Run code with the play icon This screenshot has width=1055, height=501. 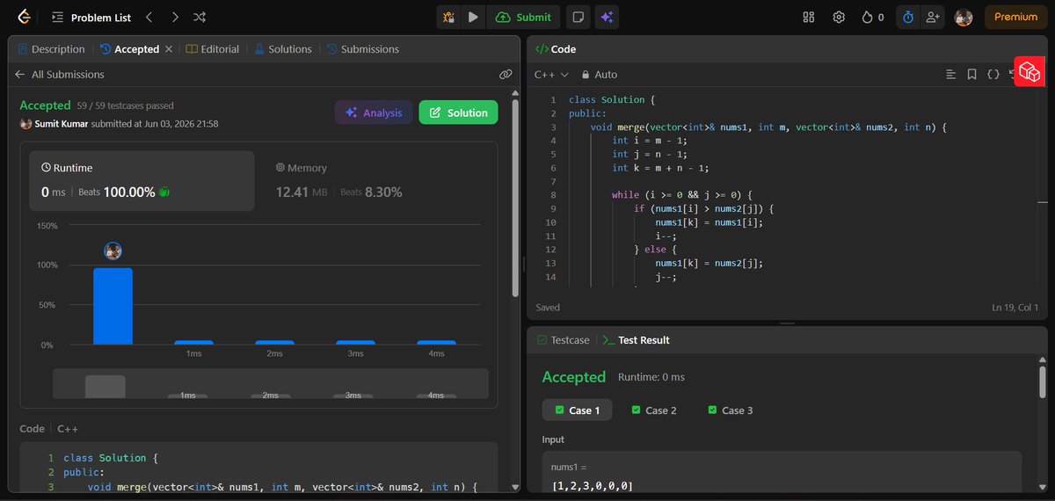point(474,17)
